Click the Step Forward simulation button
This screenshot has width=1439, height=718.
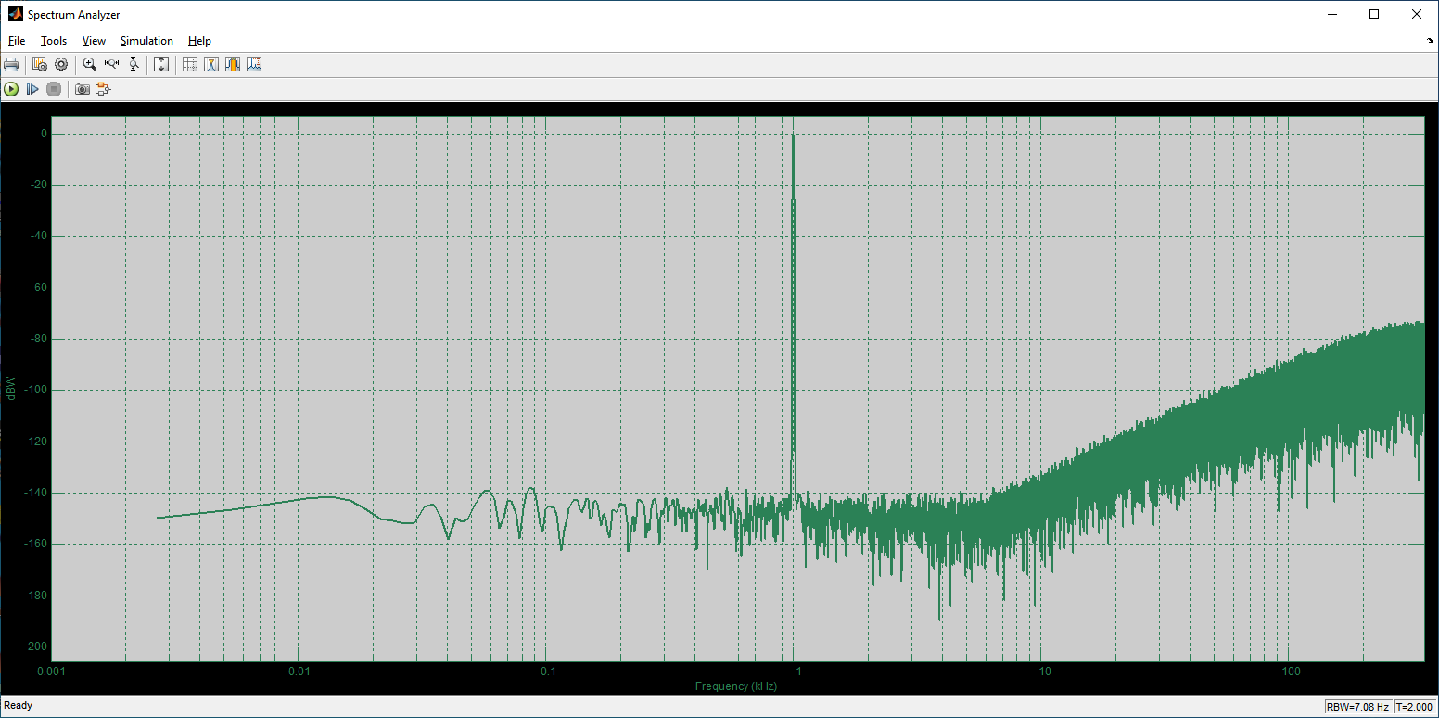pos(32,89)
